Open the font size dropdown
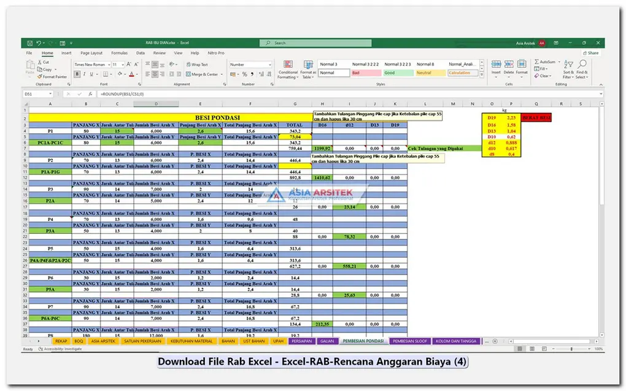626x391 pixels. click(x=123, y=64)
